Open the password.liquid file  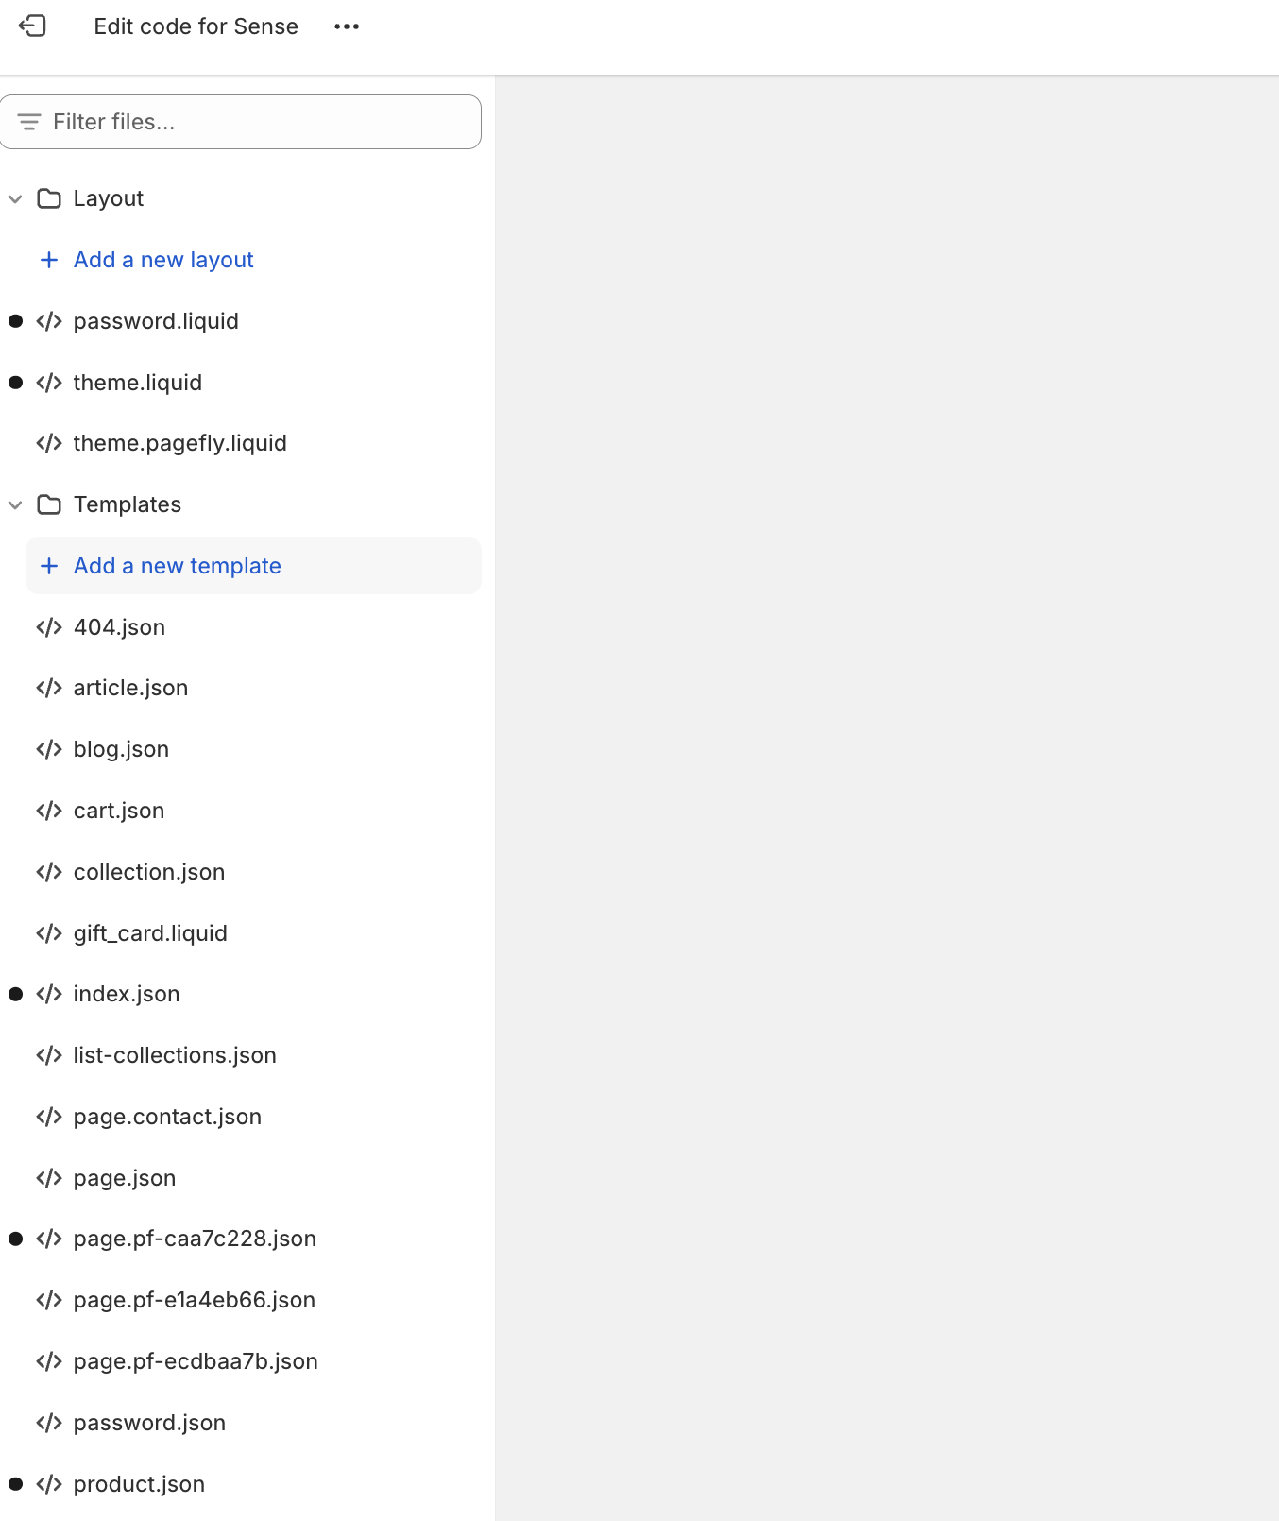(156, 321)
